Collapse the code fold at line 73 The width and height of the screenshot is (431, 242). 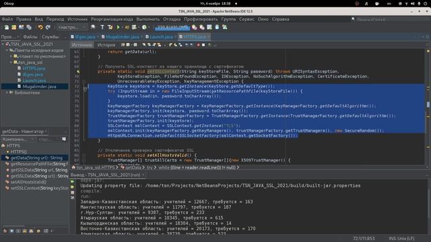85,89
